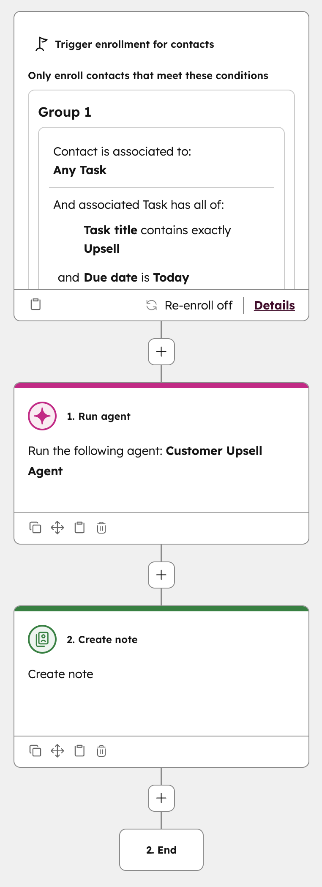Viewport: 322px width, 887px height.
Task: Click the plus button below Run agent
Action: click(161, 575)
